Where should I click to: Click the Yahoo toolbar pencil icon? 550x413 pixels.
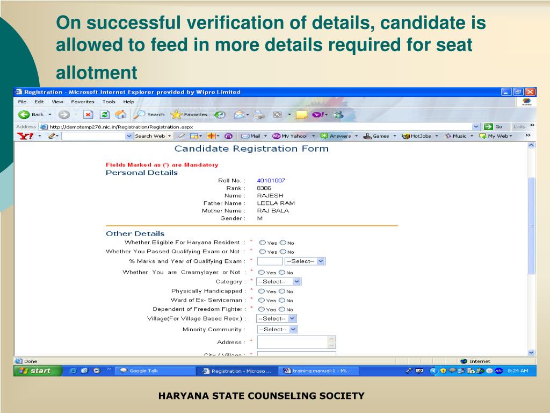point(52,136)
